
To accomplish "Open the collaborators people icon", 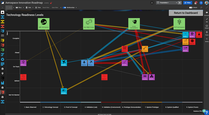I will 152,3.
